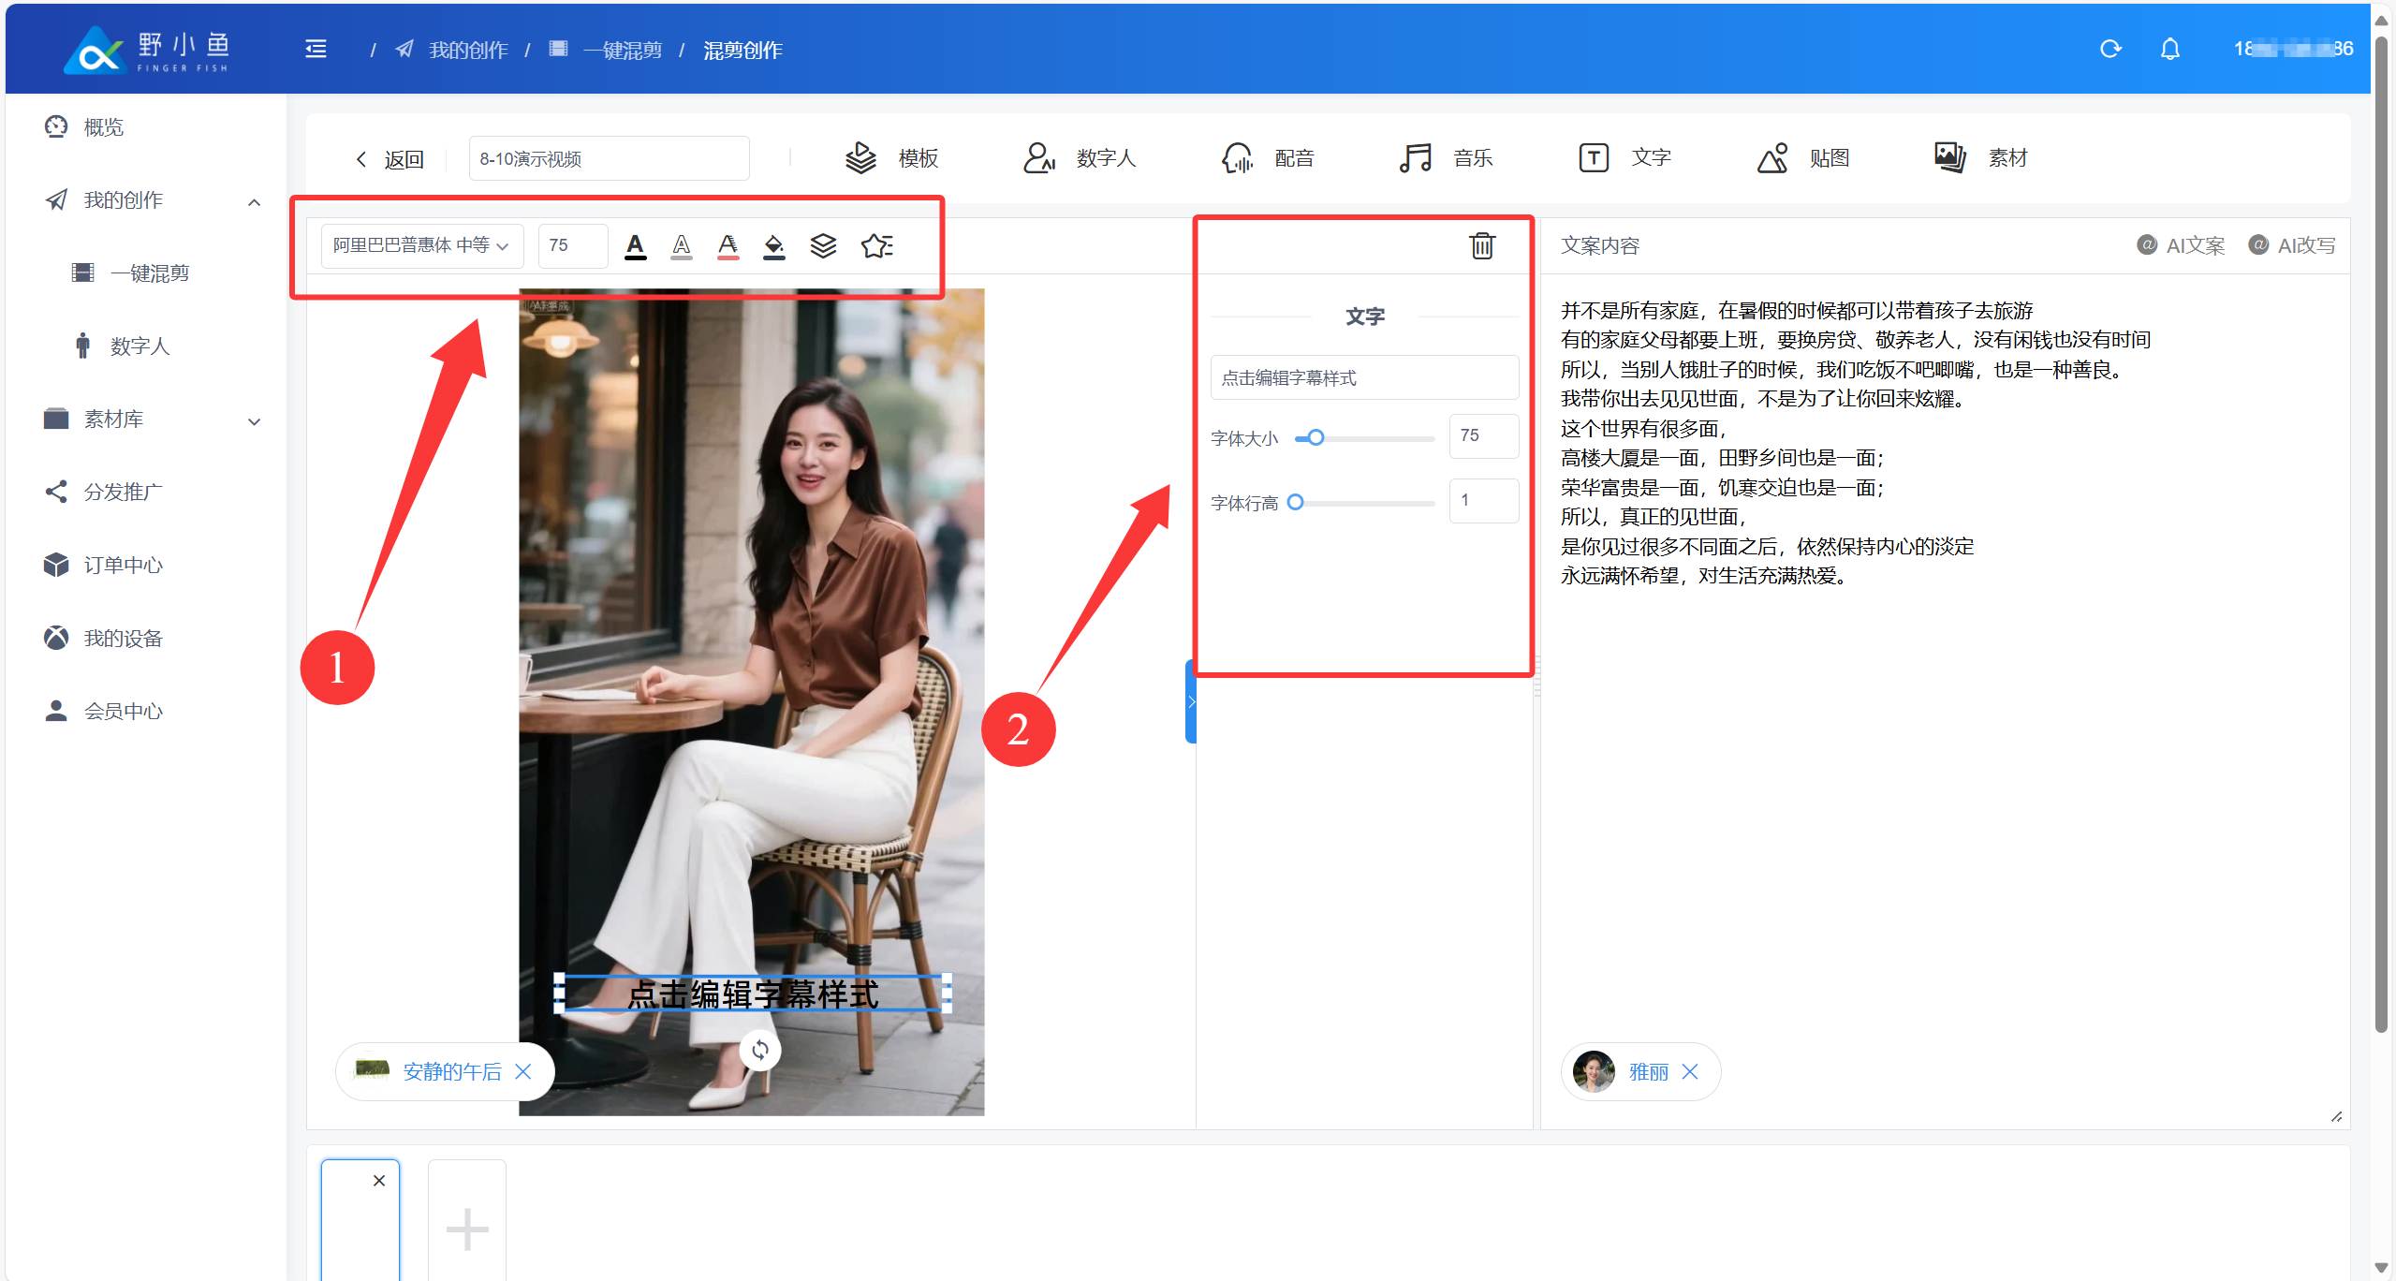Remove the 安静的午后 music tag
The height and width of the screenshot is (1281, 2396).
pos(523,1071)
